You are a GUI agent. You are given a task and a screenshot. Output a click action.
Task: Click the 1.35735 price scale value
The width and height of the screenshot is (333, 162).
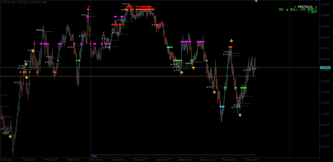coord(325,59)
